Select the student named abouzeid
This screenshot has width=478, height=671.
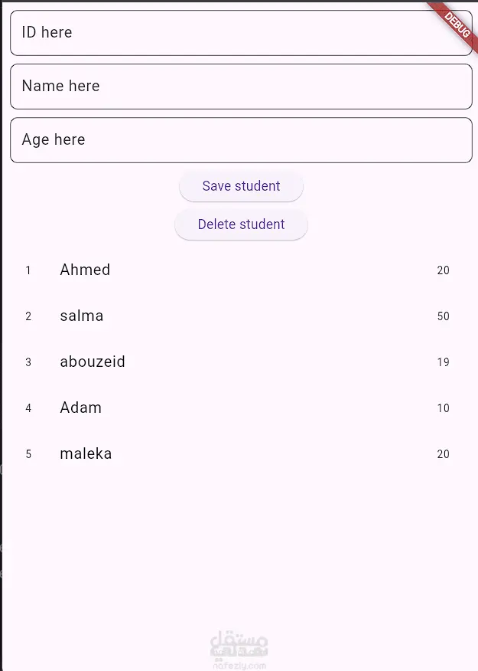point(92,362)
